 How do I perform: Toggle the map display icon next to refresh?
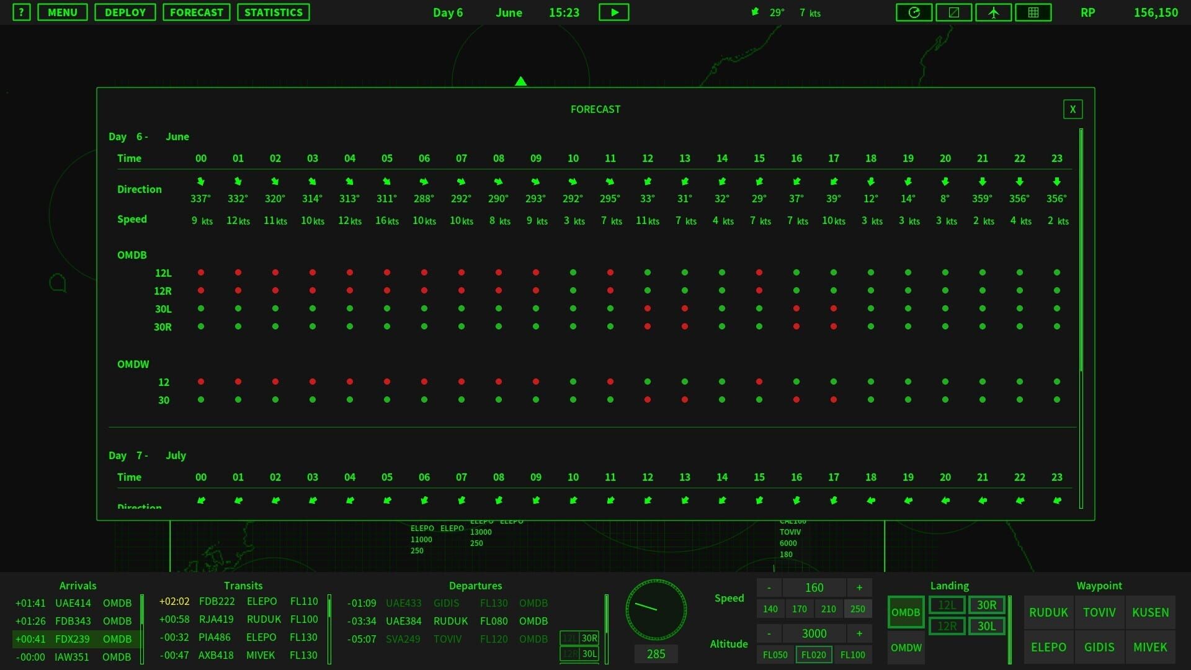(953, 12)
